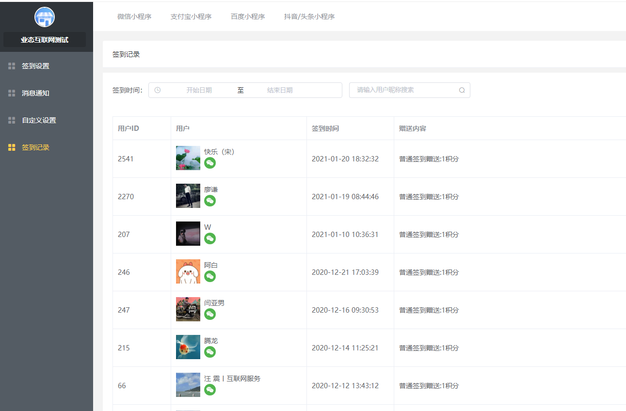Click user ID 2541 cell
This screenshot has height=411, width=626.
point(126,158)
